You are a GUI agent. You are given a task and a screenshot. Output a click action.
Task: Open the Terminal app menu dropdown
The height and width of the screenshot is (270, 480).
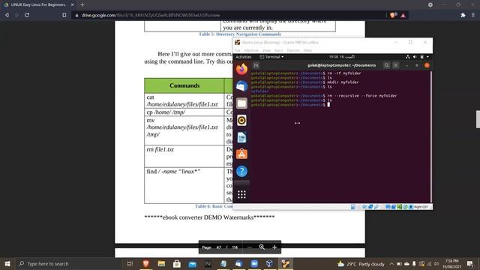pyautogui.click(x=271, y=57)
